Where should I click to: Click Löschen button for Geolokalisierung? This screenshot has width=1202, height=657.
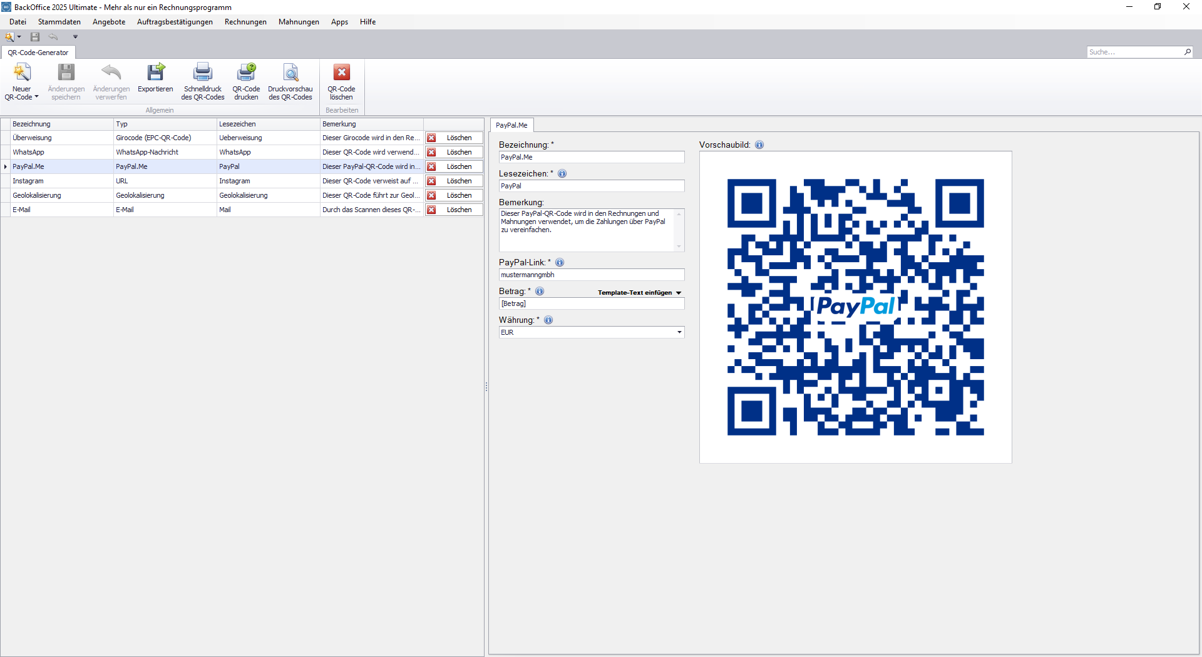point(454,195)
